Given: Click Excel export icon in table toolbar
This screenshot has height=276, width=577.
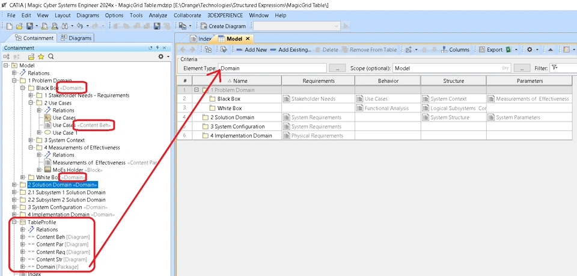Looking at the screenshot, I should (508, 50).
